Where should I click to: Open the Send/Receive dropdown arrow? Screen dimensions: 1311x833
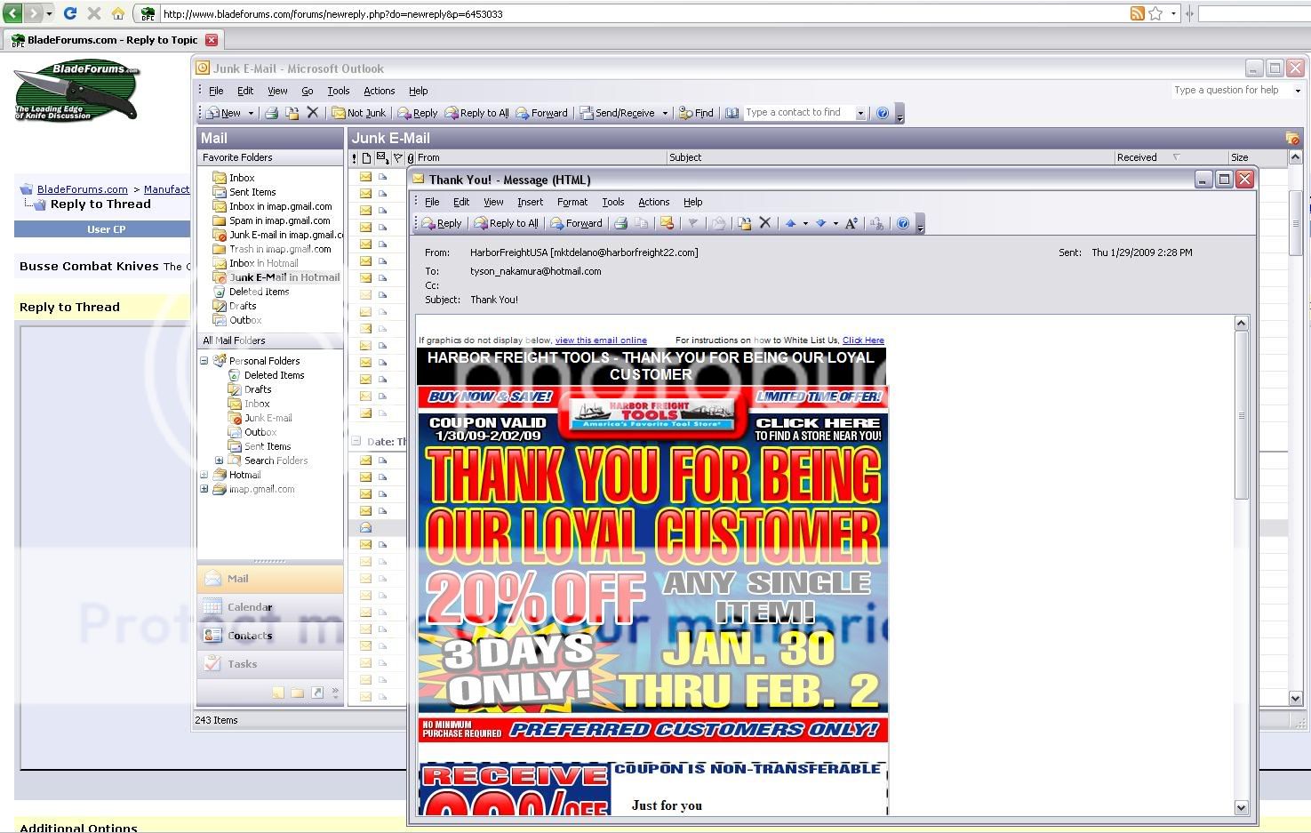[x=665, y=113]
